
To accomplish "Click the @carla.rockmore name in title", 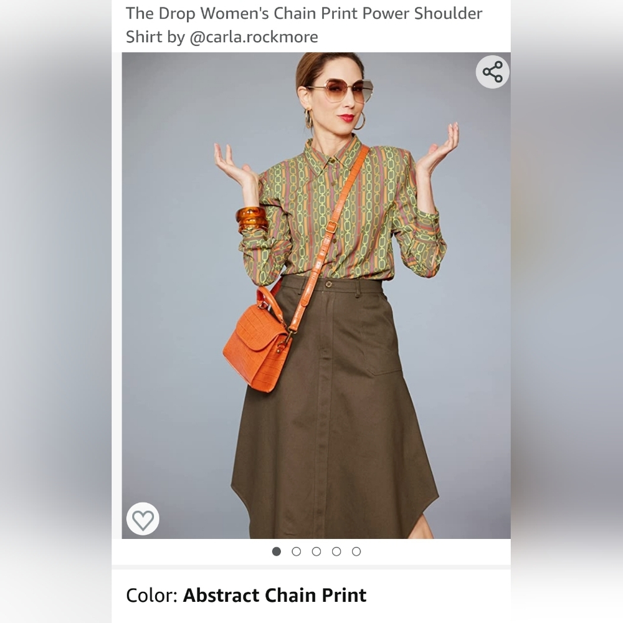I will [254, 37].
